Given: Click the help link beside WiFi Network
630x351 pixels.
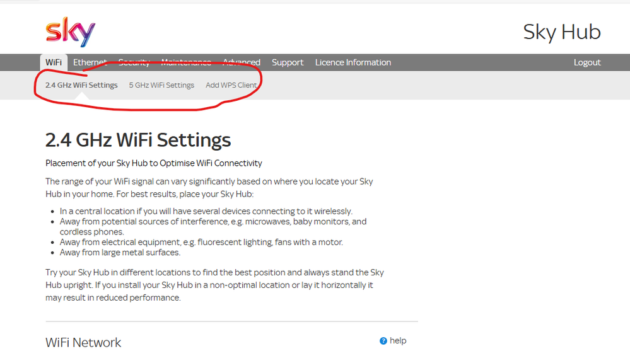Looking at the screenshot, I should tap(398, 340).
